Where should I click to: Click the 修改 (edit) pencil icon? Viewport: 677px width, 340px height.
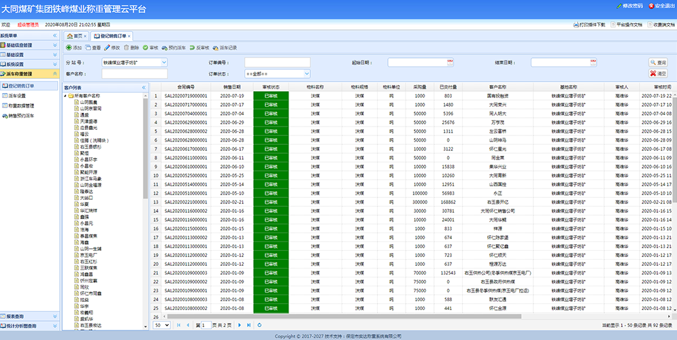(108, 48)
